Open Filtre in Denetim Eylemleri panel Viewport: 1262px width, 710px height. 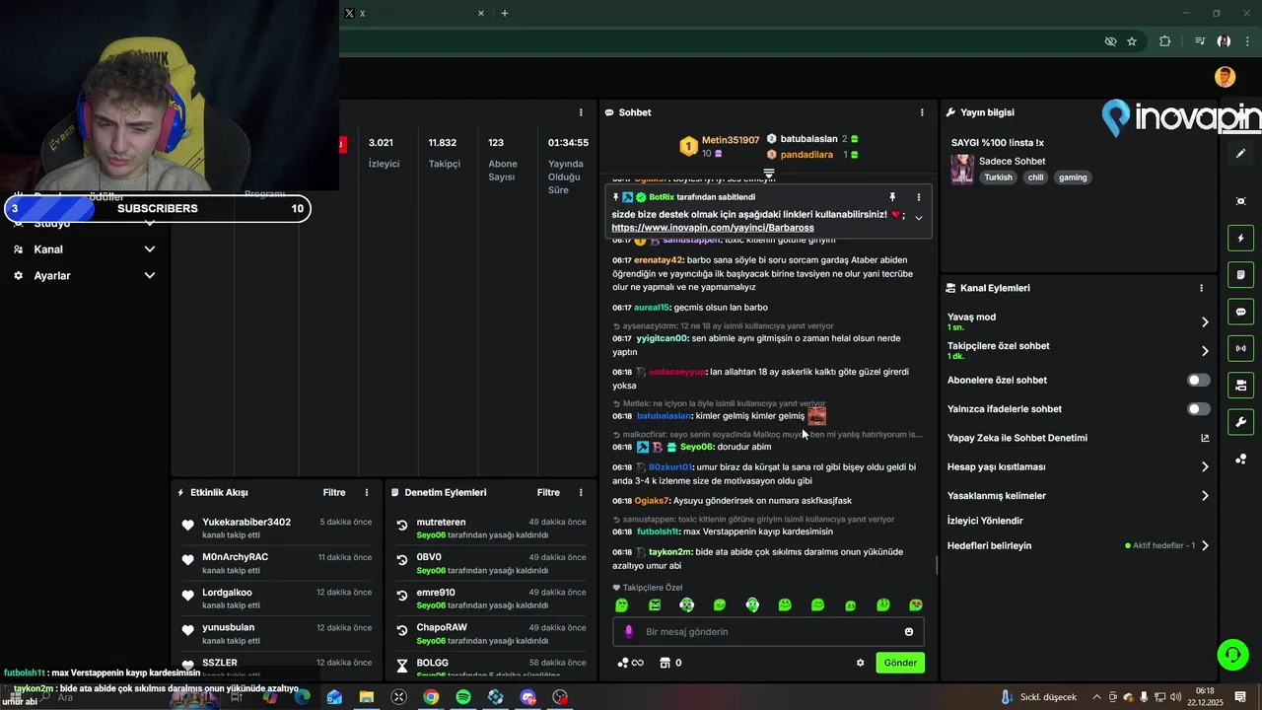548,492
